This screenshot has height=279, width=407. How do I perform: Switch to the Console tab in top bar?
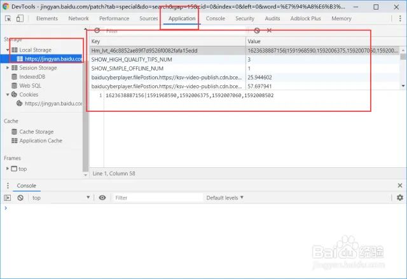[x=216, y=18]
